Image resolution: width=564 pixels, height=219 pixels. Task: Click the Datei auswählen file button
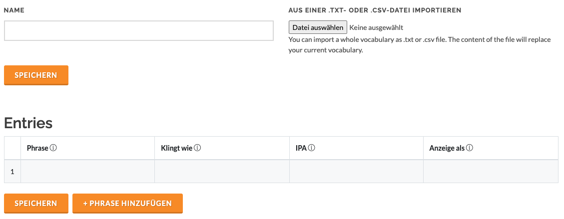click(318, 27)
